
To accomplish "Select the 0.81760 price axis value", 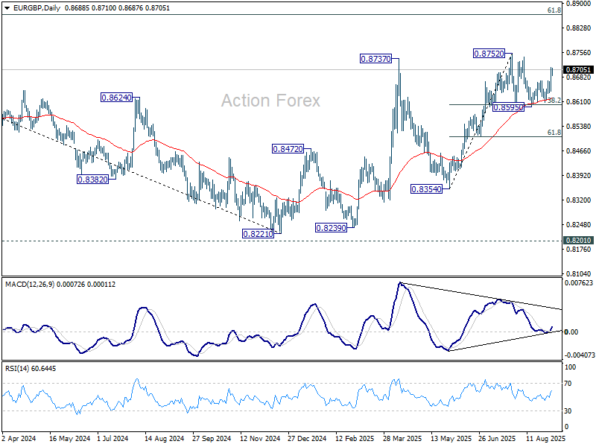I will tap(579, 250).
